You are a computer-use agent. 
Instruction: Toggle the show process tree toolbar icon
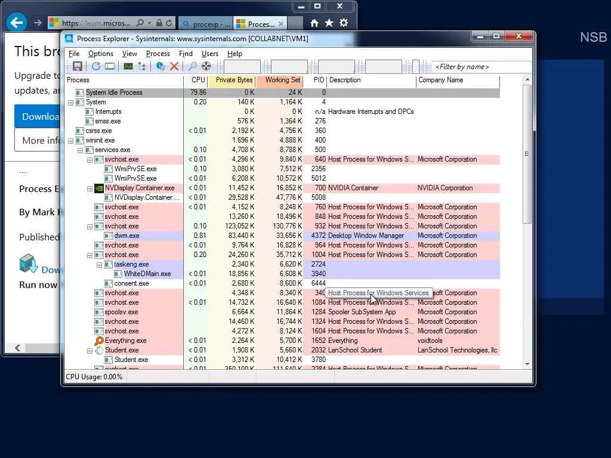coord(142,66)
